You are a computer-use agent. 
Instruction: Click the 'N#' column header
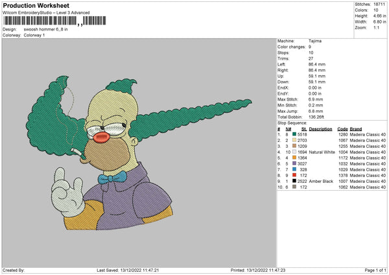click(289, 129)
